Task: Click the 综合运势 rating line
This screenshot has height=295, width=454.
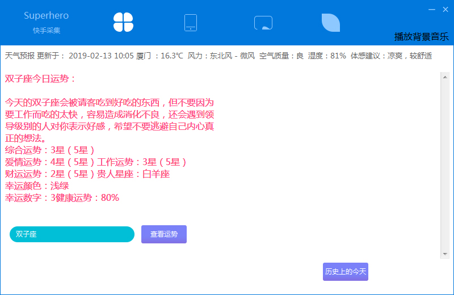Action: click(x=49, y=150)
